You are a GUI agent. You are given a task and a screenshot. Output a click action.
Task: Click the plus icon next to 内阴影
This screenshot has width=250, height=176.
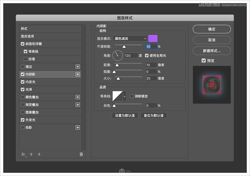click(x=78, y=74)
